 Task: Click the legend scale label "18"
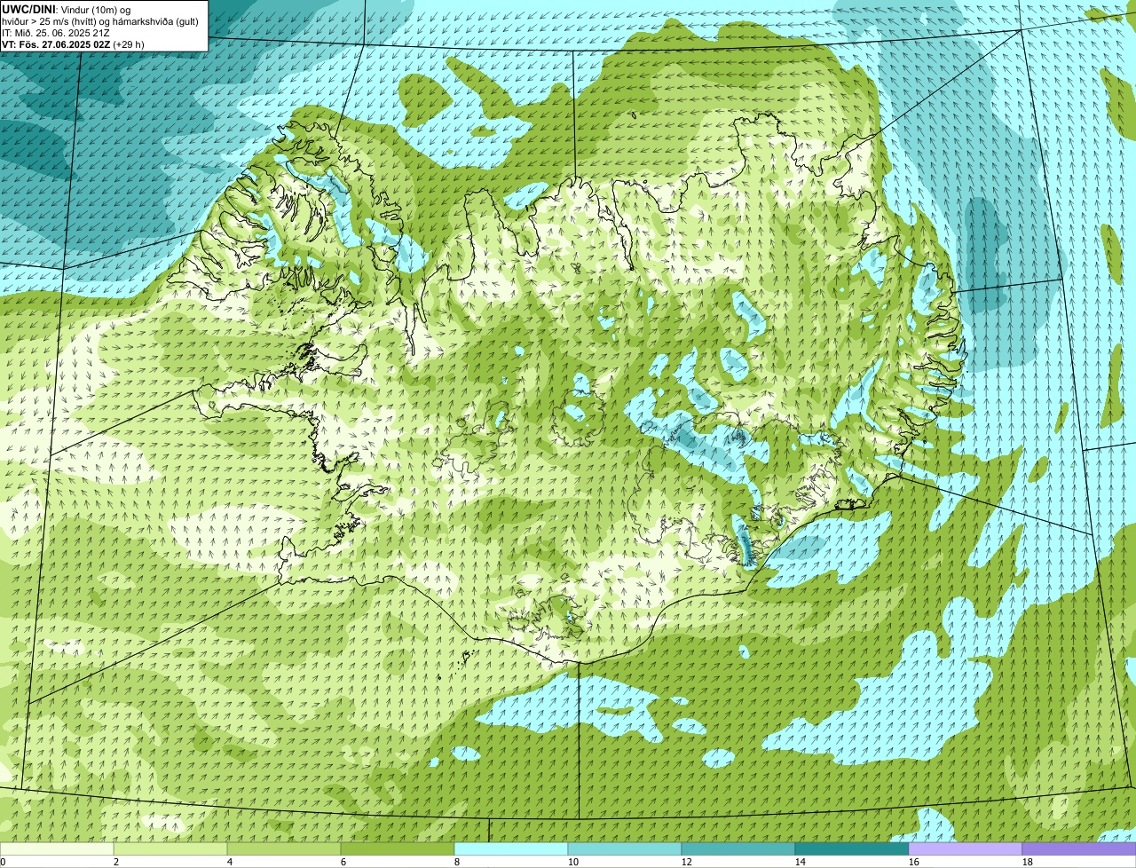point(1028,862)
